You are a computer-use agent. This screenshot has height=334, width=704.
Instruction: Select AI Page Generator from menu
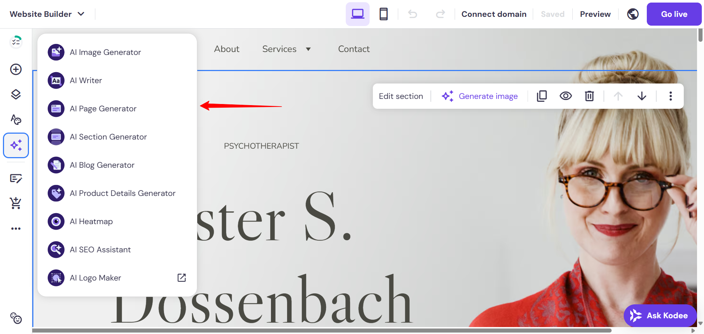[x=103, y=109]
